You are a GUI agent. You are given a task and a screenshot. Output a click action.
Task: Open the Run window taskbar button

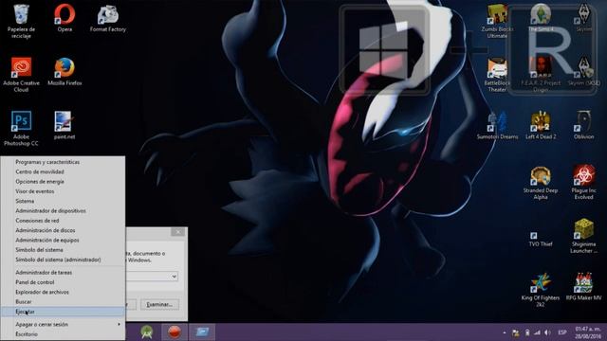coord(202,332)
